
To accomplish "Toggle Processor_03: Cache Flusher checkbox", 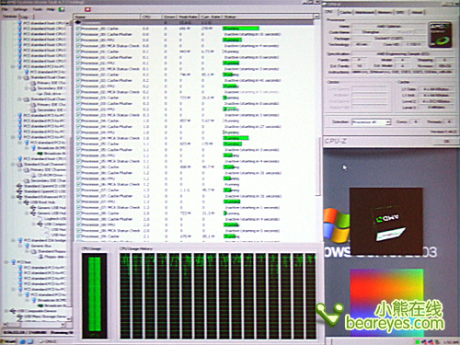I will (78, 104).
